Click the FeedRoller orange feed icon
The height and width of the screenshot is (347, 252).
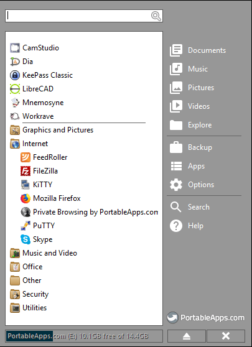click(26, 157)
